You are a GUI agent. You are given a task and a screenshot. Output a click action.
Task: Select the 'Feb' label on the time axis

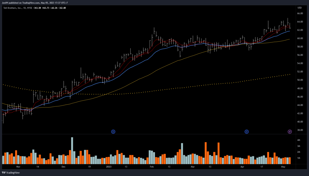(151, 166)
